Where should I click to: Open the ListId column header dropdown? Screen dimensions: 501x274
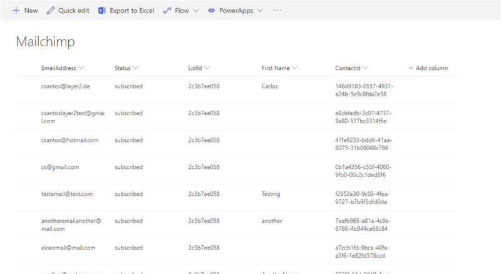click(x=207, y=68)
